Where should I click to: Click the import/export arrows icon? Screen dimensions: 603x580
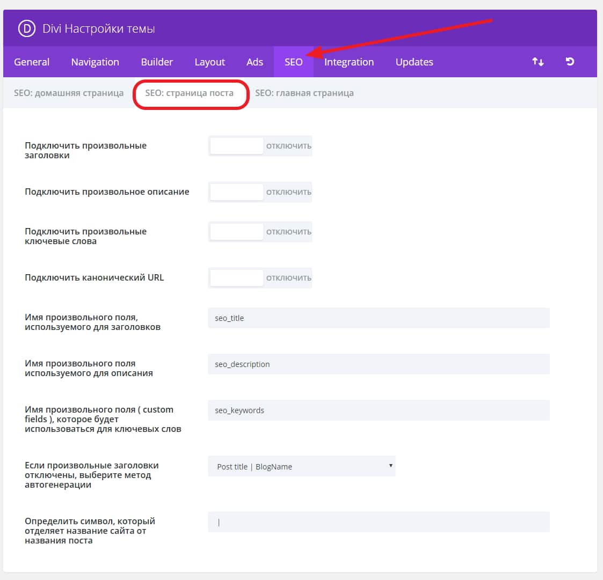tap(537, 62)
